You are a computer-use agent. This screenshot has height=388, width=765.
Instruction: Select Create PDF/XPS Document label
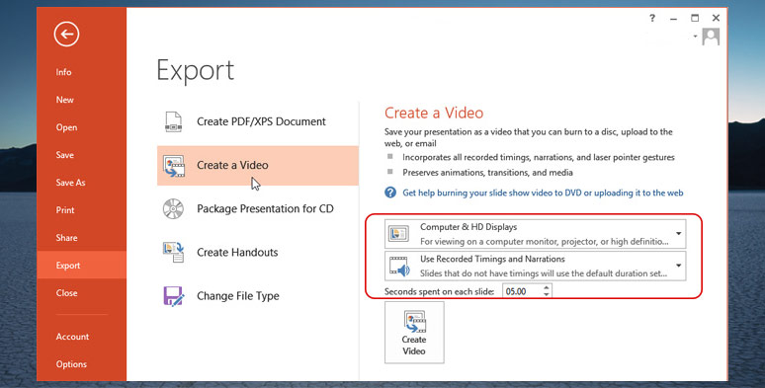tap(261, 121)
